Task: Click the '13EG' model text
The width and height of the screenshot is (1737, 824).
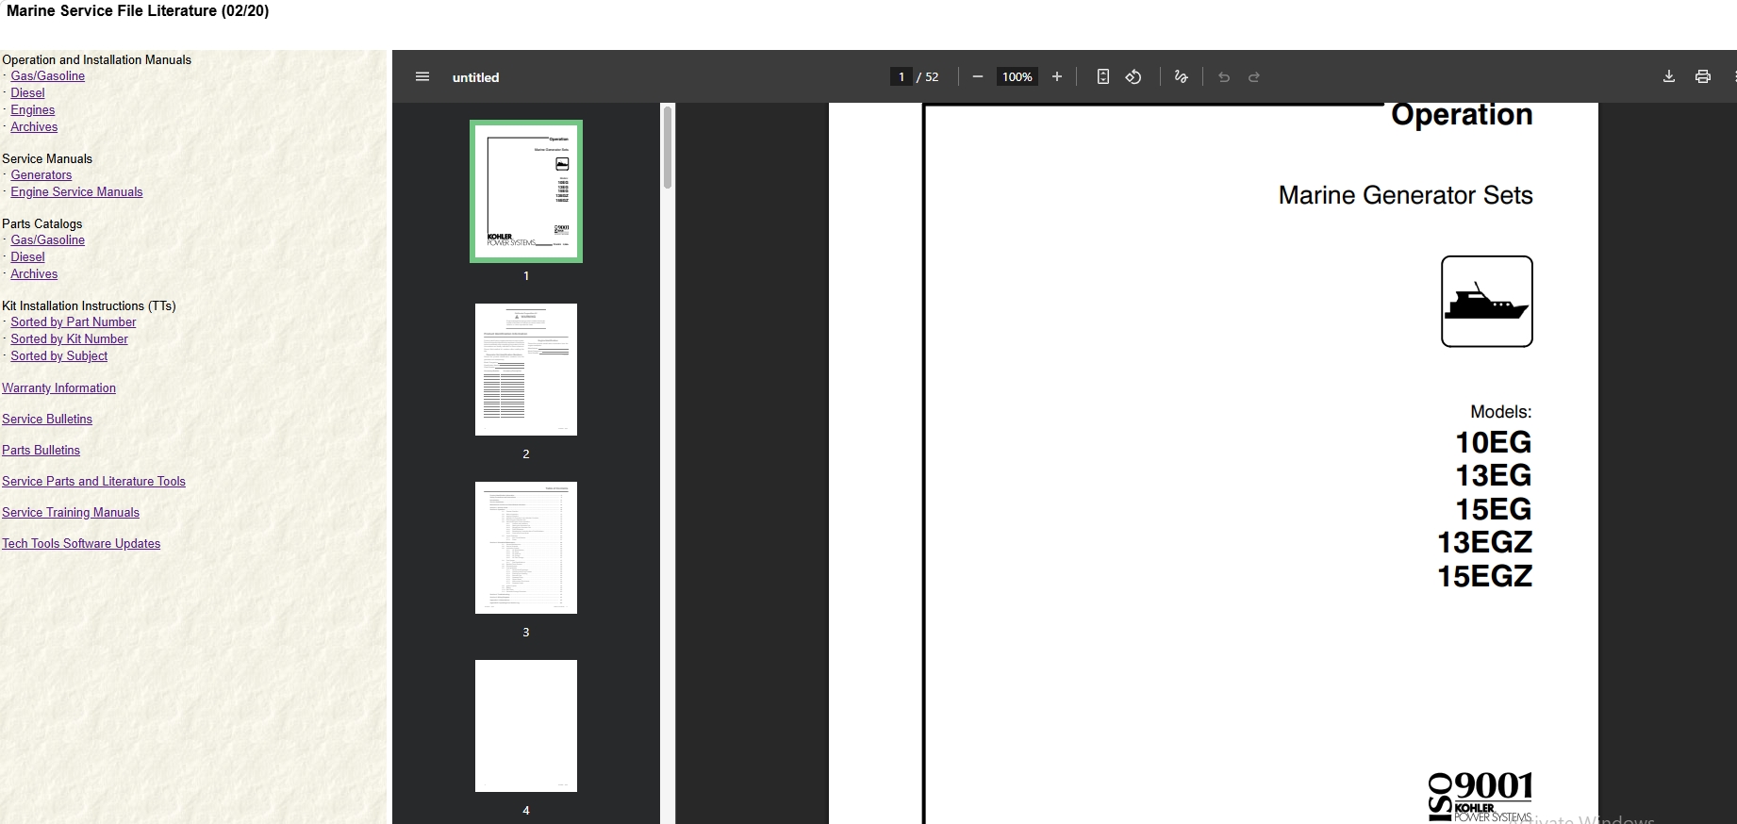Action: [1494, 475]
